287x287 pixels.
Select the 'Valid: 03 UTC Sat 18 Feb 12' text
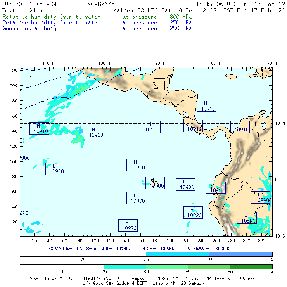(x=160, y=10)
